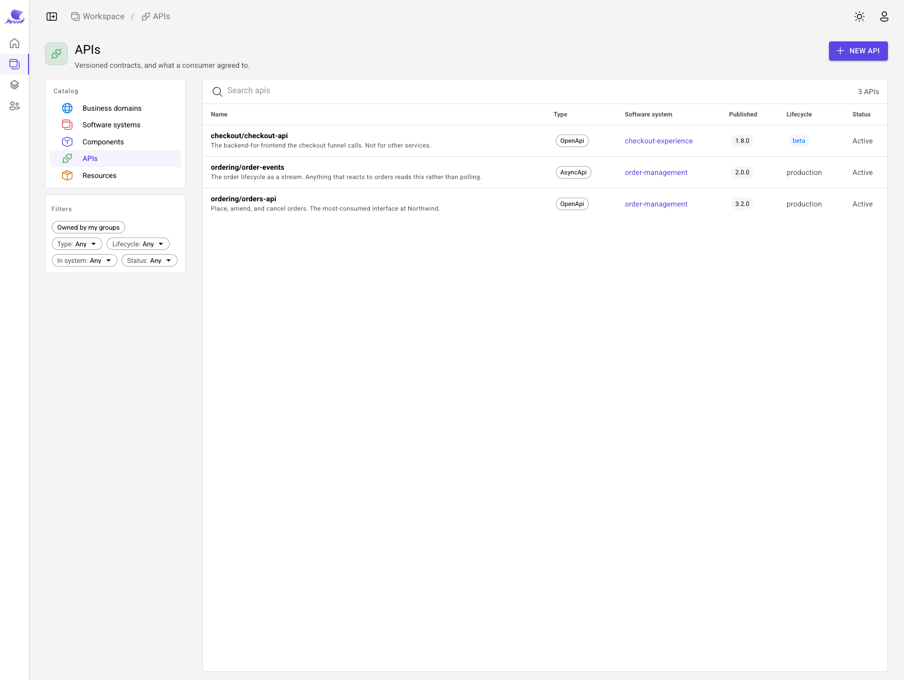Screen dimensions: 904x680
Task: Click the 3.2.0 published version chip
Action: coord(742,204)
